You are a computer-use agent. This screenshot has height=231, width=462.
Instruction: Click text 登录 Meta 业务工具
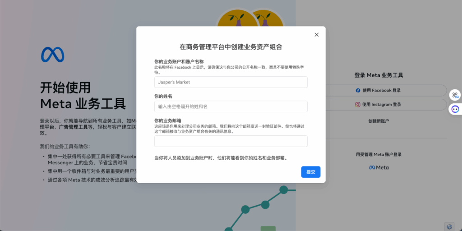379,75
